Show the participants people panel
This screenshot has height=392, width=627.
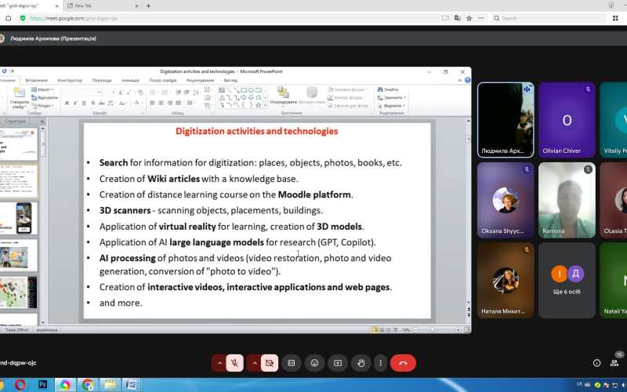pyautogui.click(x=614, y=363)
